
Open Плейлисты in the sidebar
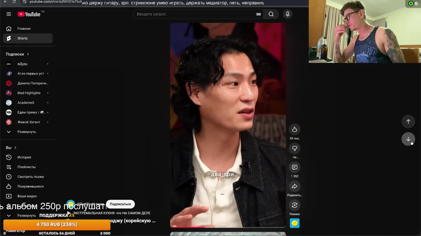point(28,167)
